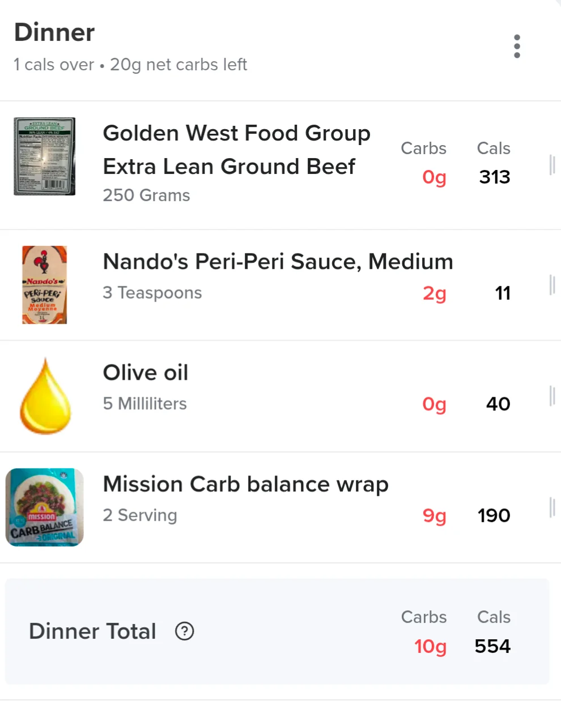Tap the Dinner Total help question icon
561x705 pixels.
pyautogui.click(x=184, y=631)
